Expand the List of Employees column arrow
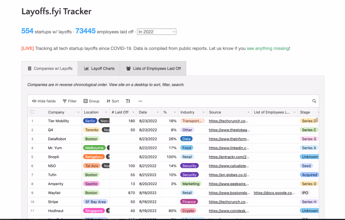The width and height of the screenshot is (345, 220). click(x=294, y=112)
